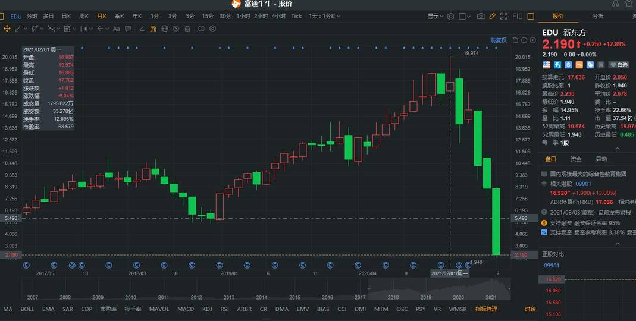Enable the KDJ indicator
The image size is (636, 321).
tap(207, 309)
